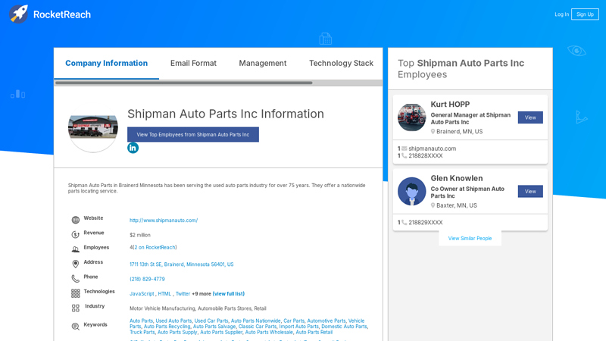Click the Auto Parts Retail keyword link
Viewport: 606px width, 341px height.
pos(314,332)
